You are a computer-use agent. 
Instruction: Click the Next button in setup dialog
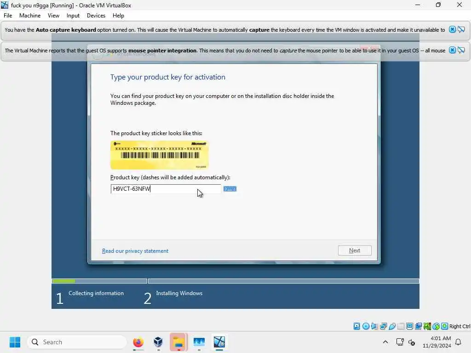(x=355, y=251)
